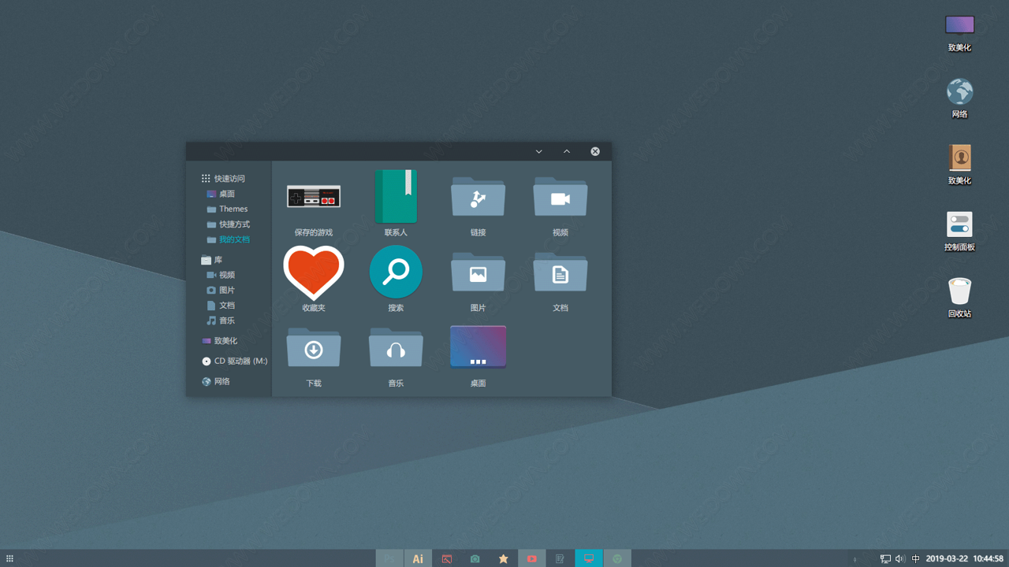Click the down chevron in window title bar
1009x567 pixels.
pos(539,151)
